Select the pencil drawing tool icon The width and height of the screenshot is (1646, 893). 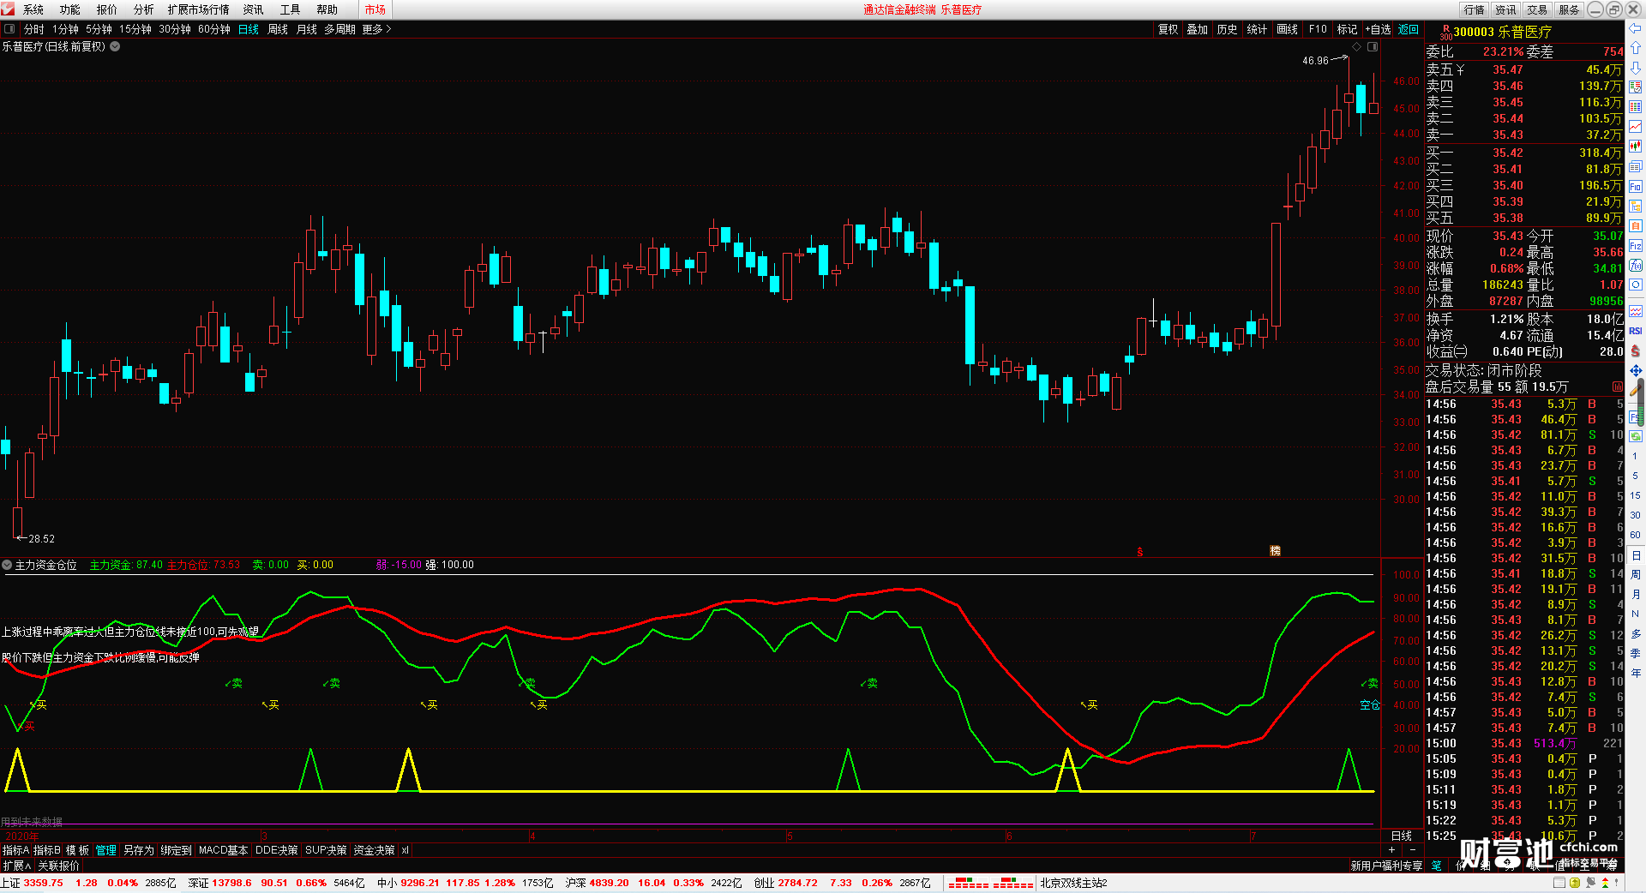[x=1636, y=390]
